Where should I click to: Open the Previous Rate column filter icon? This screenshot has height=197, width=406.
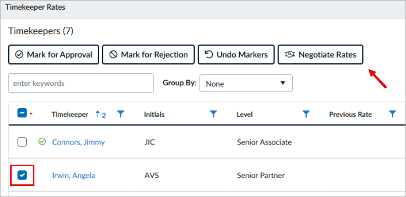(392, 114)
